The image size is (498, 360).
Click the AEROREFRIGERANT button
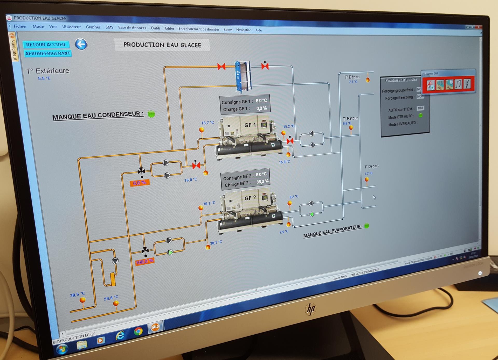click(48, 53)
